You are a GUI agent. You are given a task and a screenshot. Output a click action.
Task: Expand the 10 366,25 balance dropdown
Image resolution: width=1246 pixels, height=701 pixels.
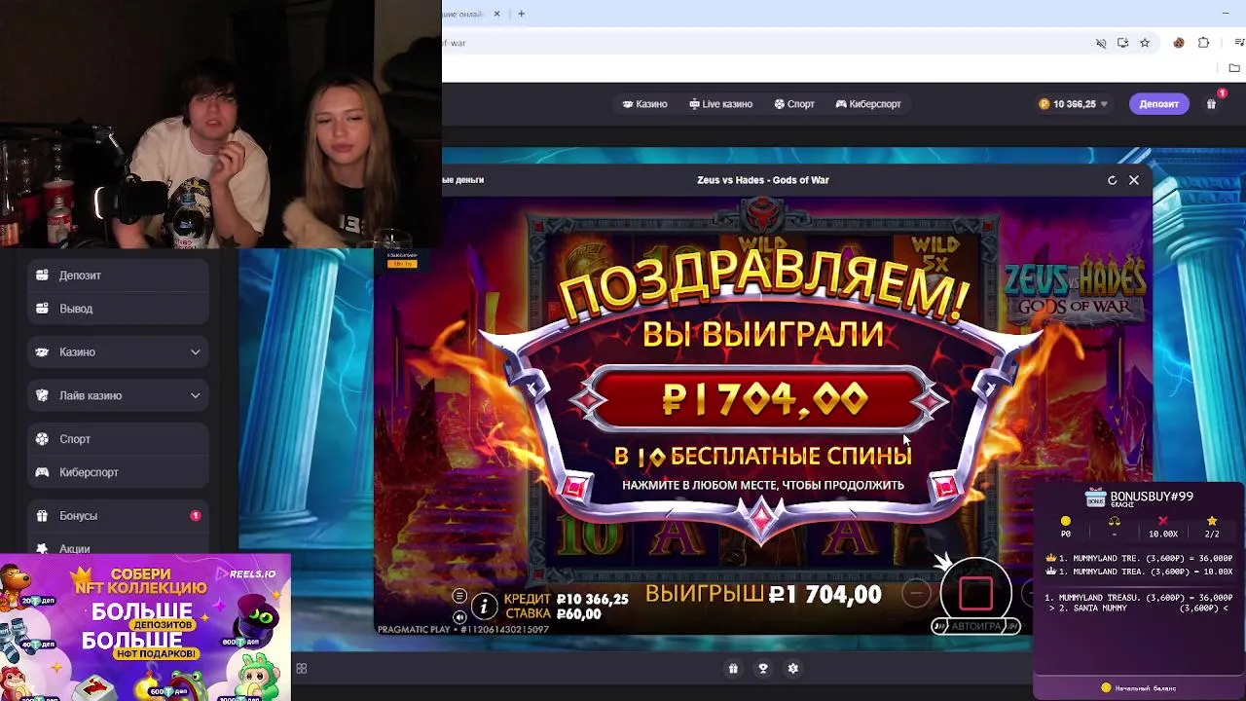(x=1074, y=104)
